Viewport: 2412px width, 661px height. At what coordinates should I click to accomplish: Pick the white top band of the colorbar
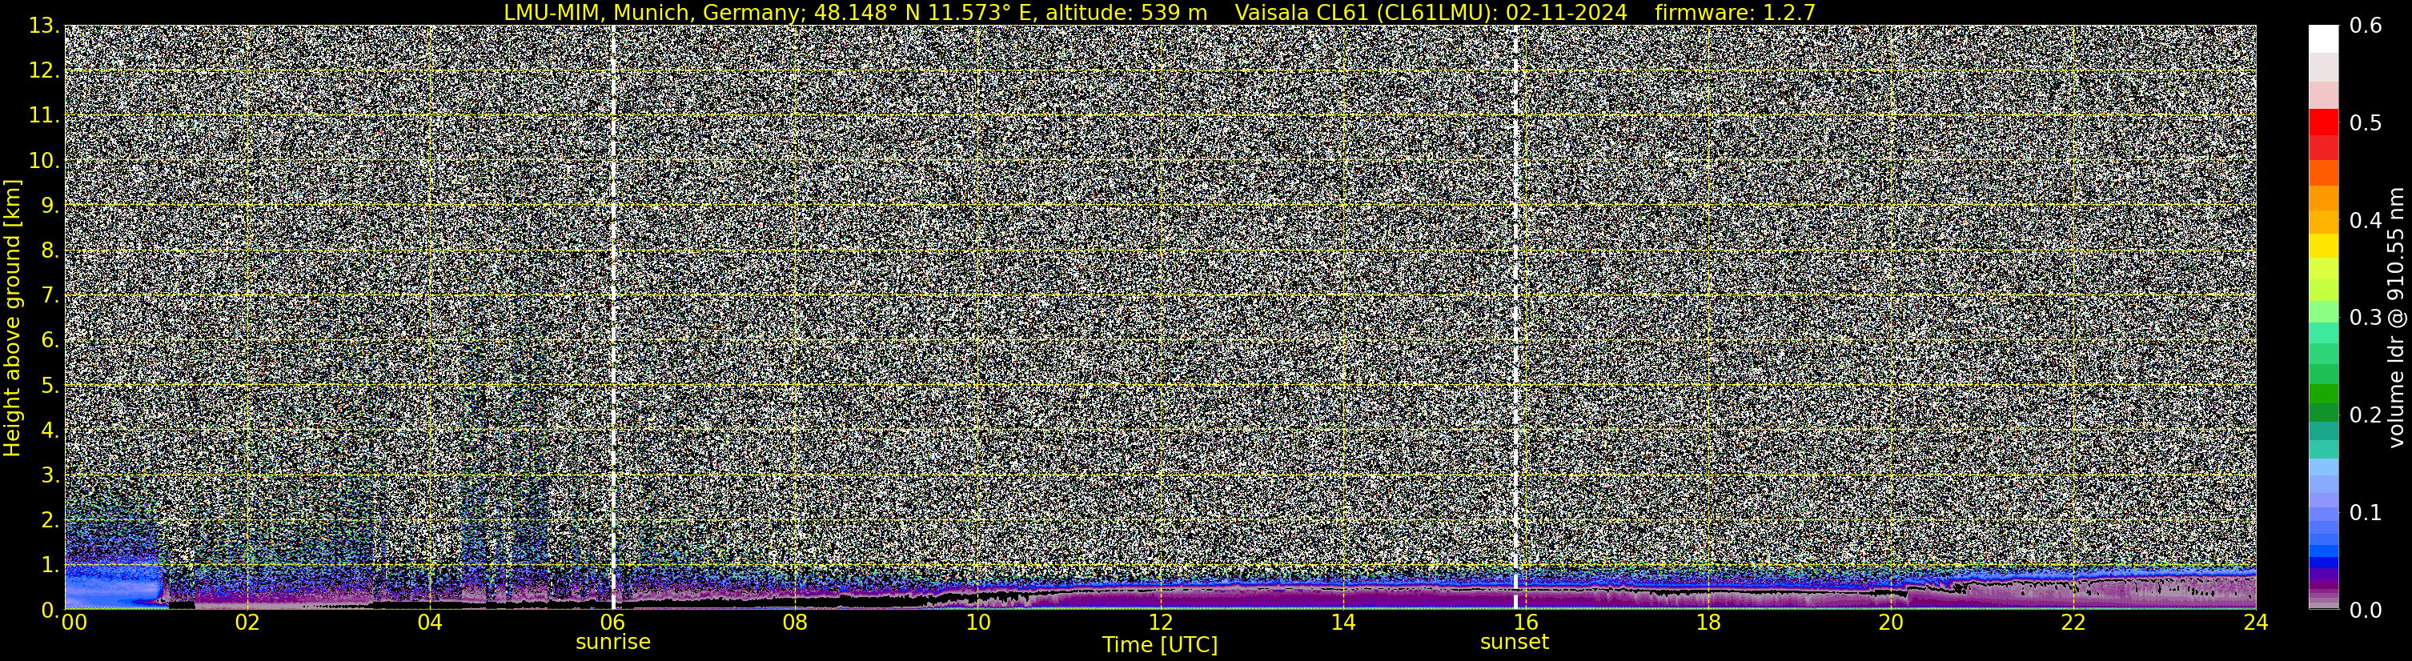point(2323,39)
